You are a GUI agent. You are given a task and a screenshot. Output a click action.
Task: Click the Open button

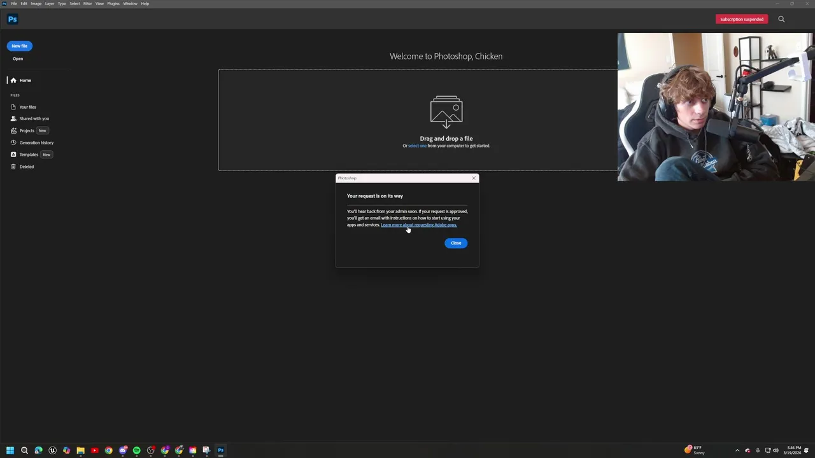coord(18,59)
